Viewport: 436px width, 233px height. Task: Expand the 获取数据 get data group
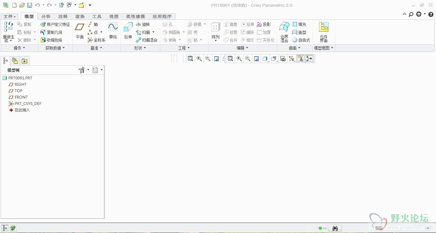tap(55, 48)
